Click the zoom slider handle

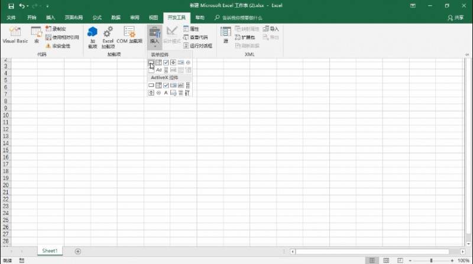tap(432, 260)
